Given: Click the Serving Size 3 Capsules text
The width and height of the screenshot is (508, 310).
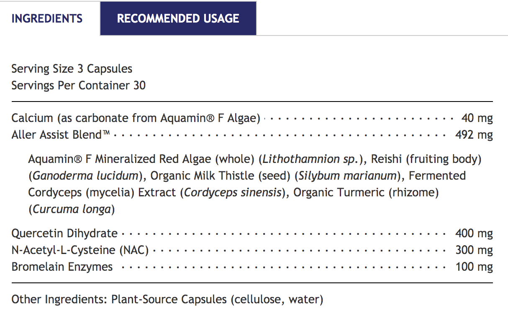Looking at the screenshot, I should point(72,69).
